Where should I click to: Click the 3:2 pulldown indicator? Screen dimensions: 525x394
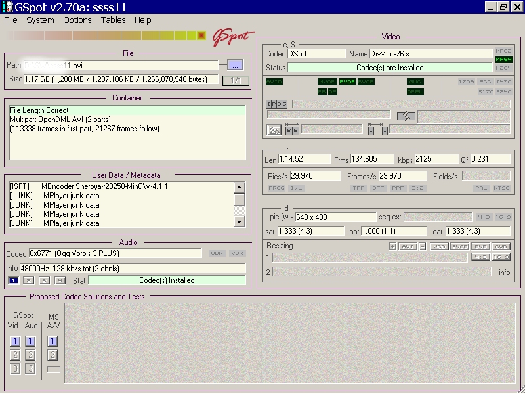click(417, 188)
